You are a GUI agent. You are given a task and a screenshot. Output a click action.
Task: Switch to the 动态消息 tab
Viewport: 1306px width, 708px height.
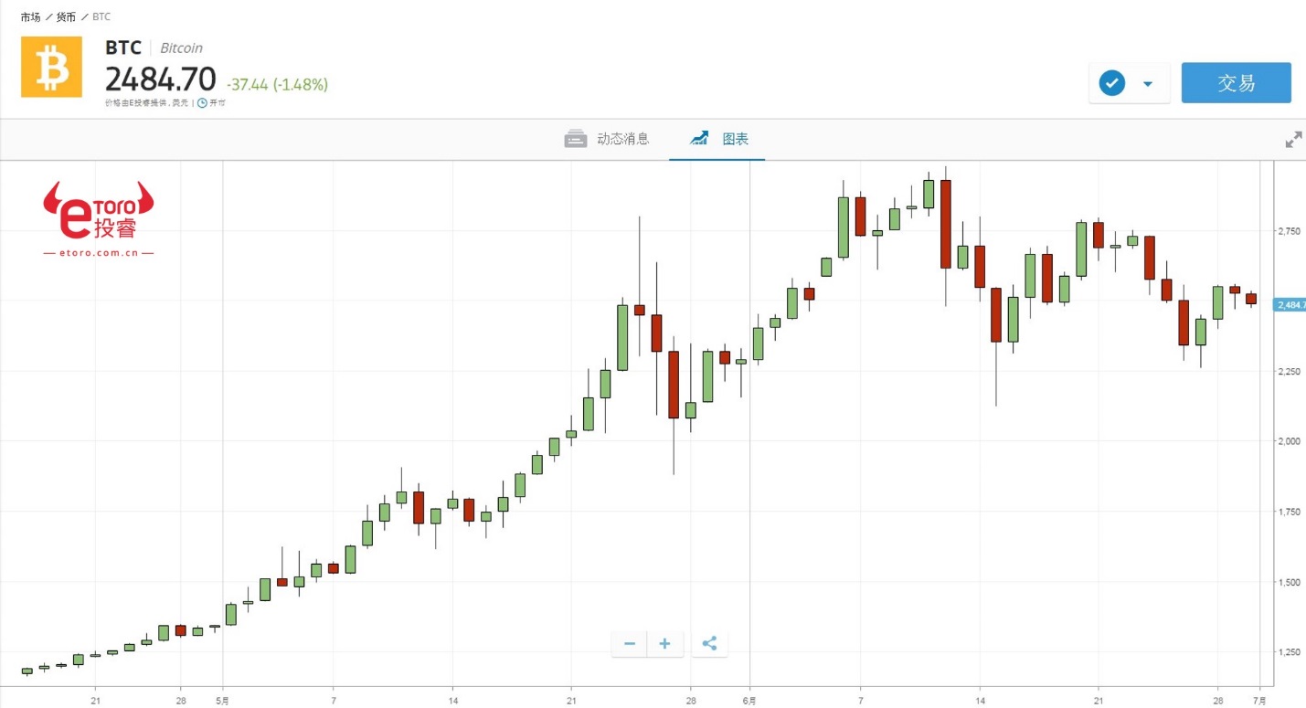pos(622,139)
